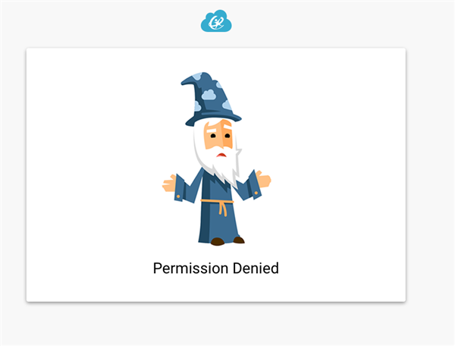The image size is (455, 346).
Task: Click the wizard's frowning face
Action: [x=218, y=136]
